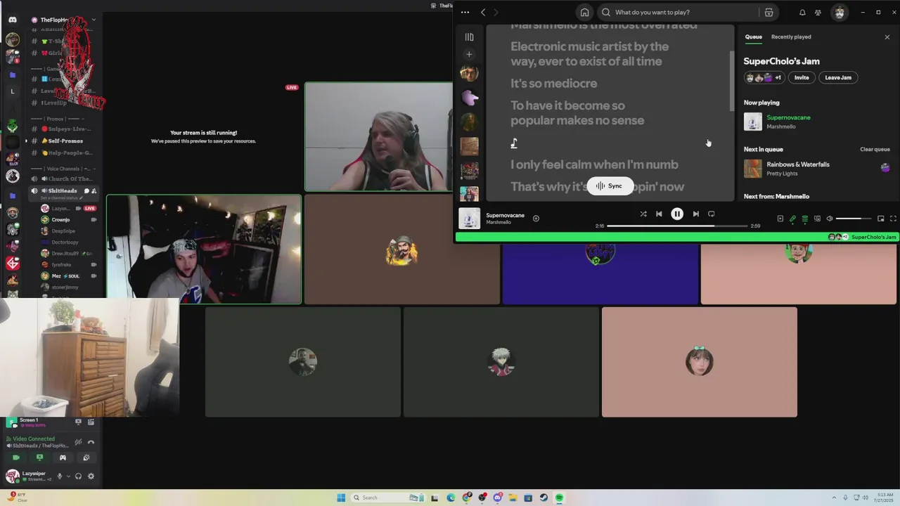Open Spotify icon on Windows taskbar
Image resolution: width=900 pixels, height=506 pixels.
click(560, 498)
